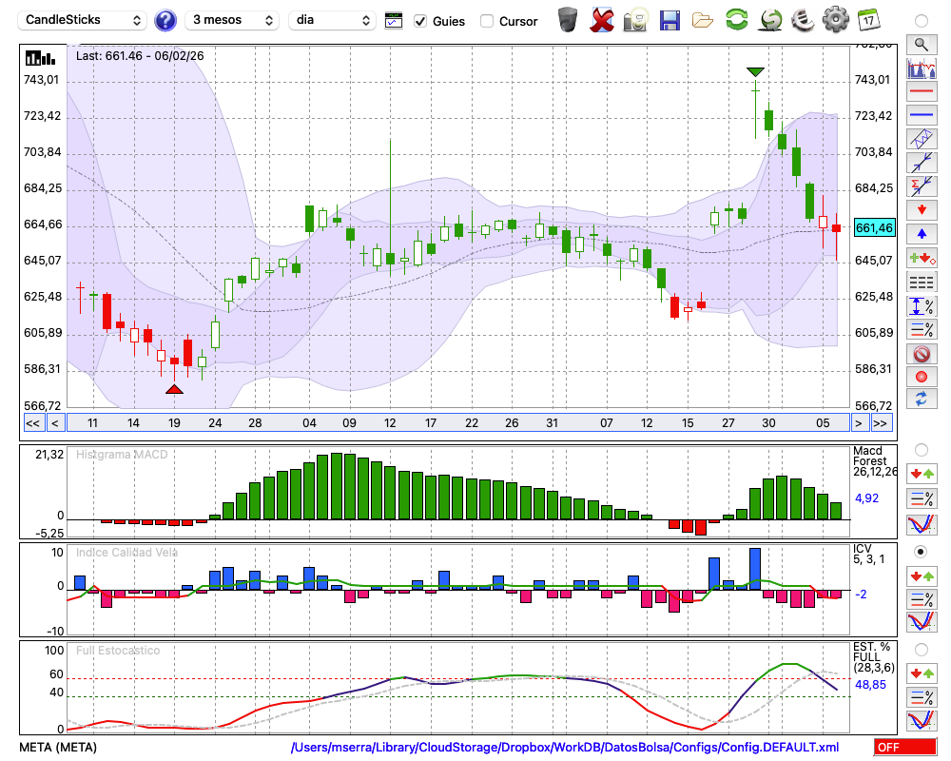The width and height of the screenshot is (951, 761).
Task: Click the red down arrow marker tool
Action: pyautogui.click(x=922, y=210)
